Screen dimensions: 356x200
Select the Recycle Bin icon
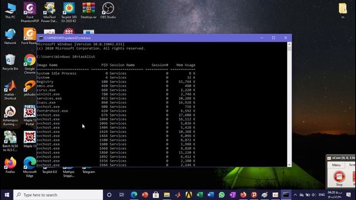click(x=10, y=62)
